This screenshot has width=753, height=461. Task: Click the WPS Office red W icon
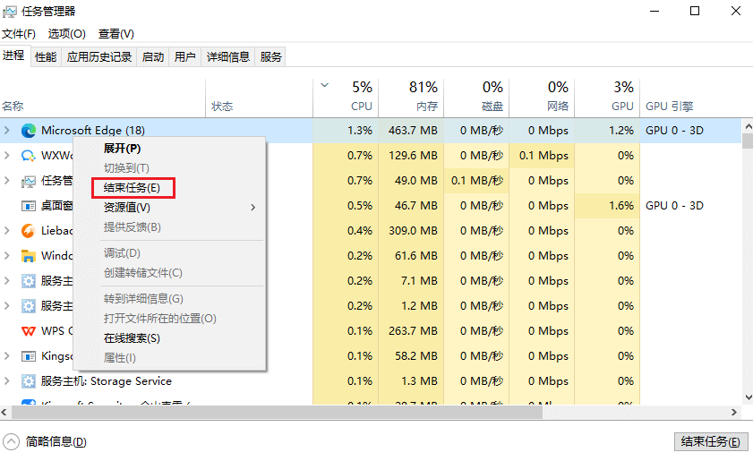pyautogui.click(x=29, y=331)
